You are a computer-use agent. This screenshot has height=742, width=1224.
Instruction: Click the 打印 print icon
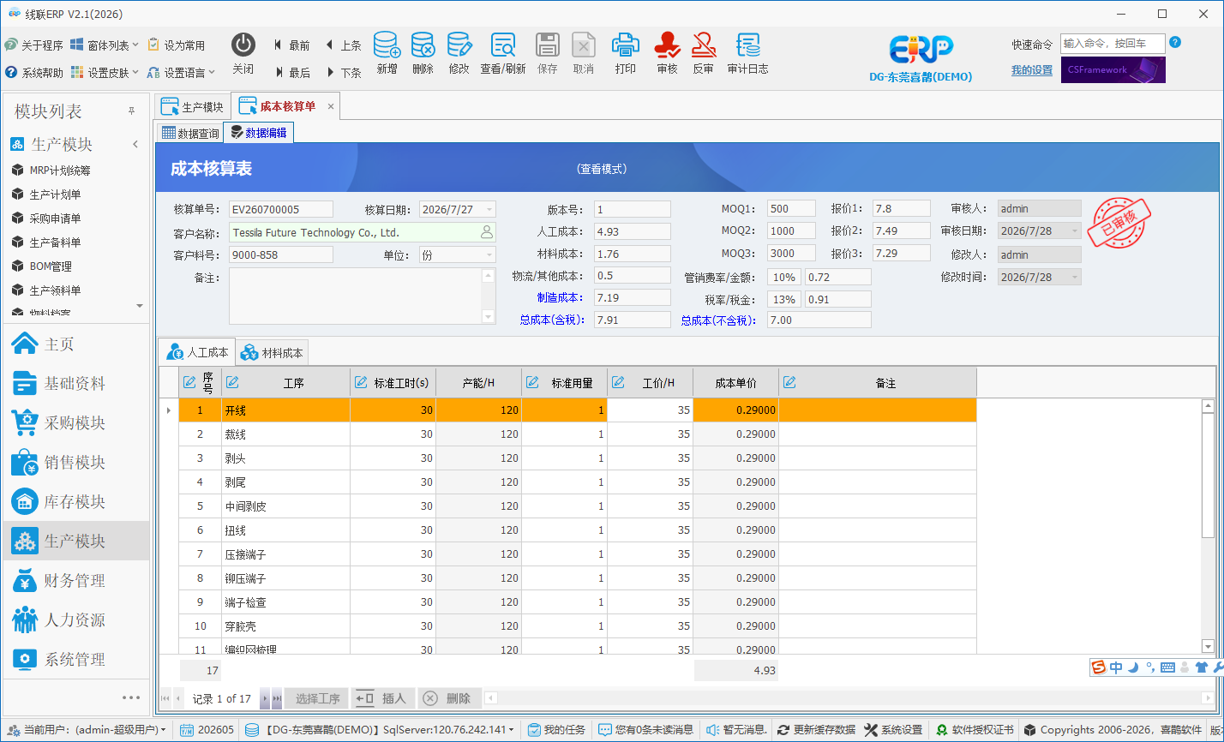[626, 45]
